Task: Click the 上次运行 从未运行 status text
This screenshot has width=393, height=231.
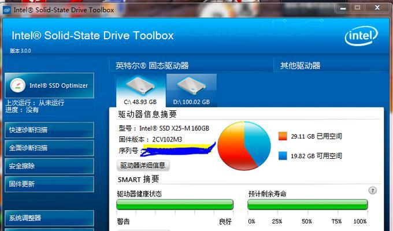Action: [x=35, y=102]
